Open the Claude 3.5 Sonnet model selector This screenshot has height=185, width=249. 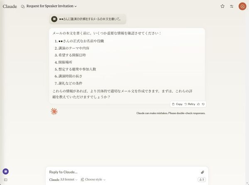pyautogui.click(x=63, y=180)
